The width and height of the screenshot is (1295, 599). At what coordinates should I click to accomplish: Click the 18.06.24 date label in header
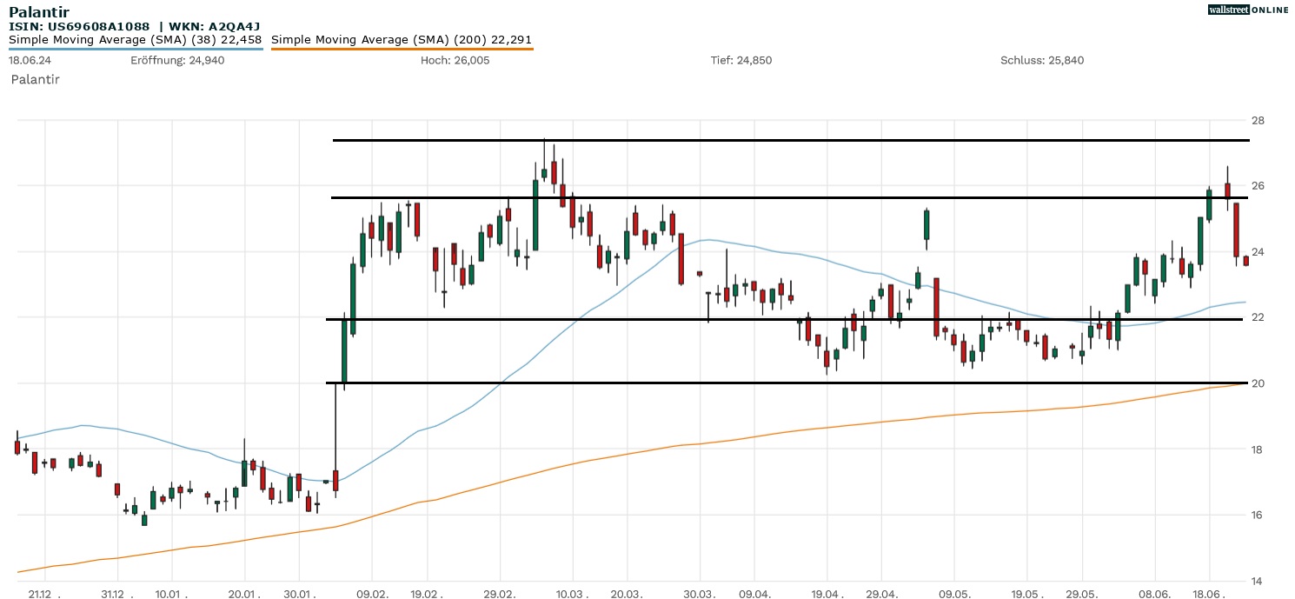pyautogui.click(x=28, y=60)
